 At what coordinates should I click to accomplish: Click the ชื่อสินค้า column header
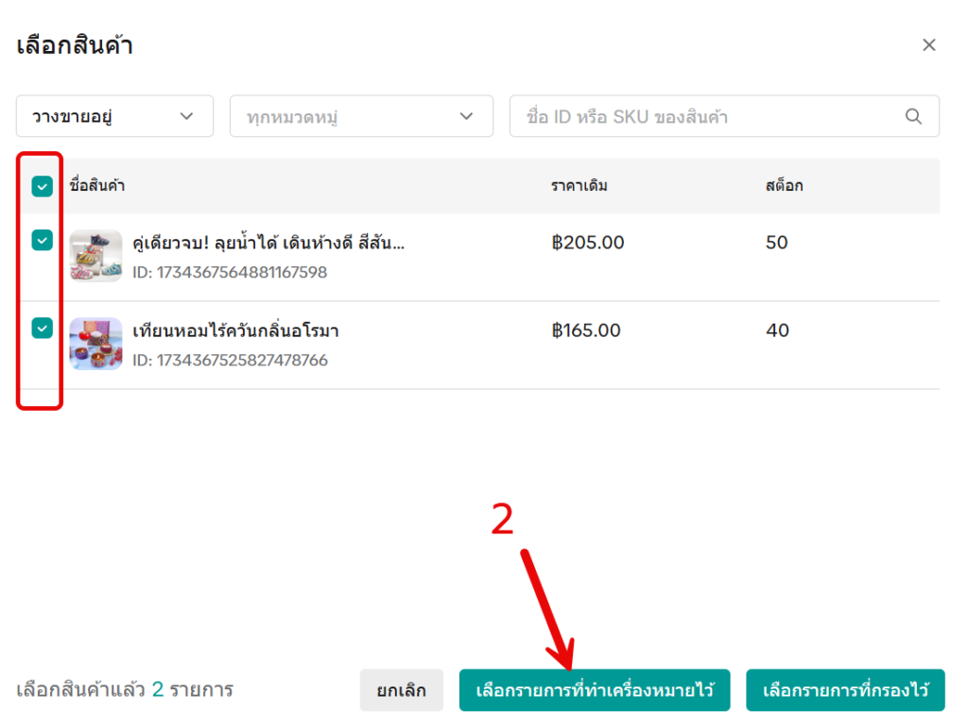[x=97, y=186]
